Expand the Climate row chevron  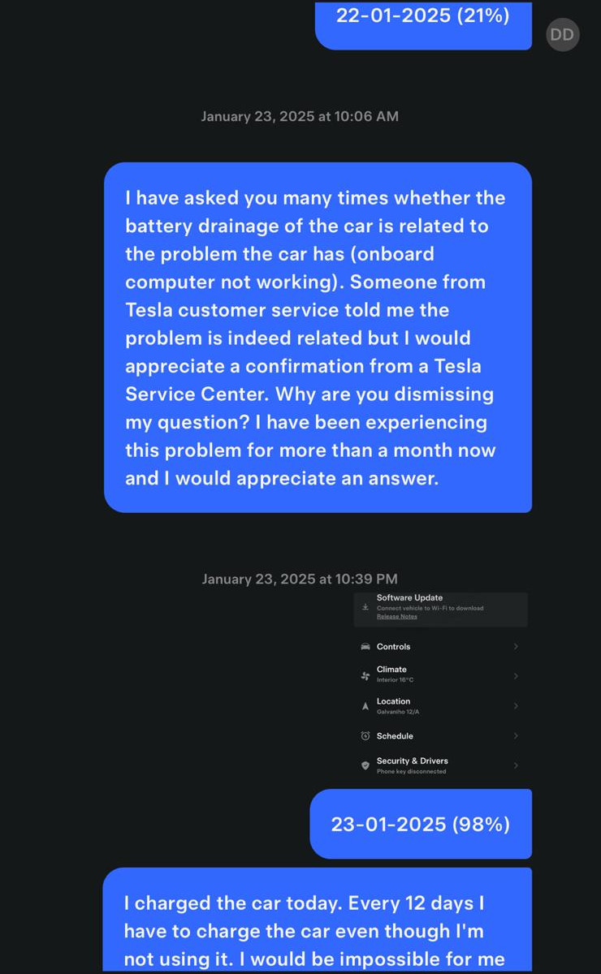click(516, 675)
